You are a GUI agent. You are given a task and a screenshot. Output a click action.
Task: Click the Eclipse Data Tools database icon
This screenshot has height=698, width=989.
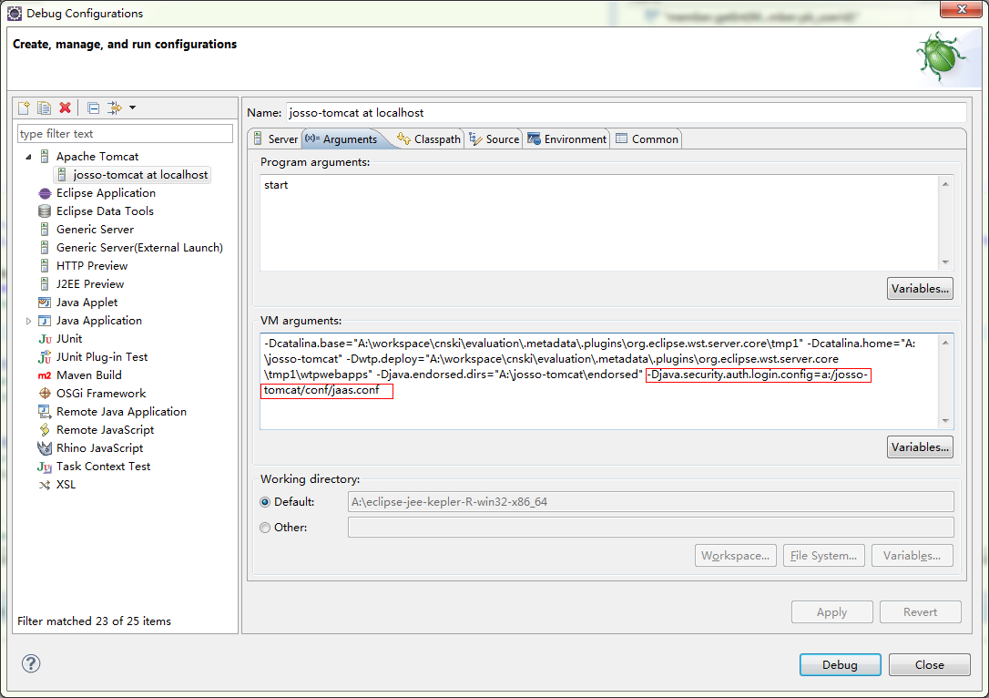[x=45, y=211]
